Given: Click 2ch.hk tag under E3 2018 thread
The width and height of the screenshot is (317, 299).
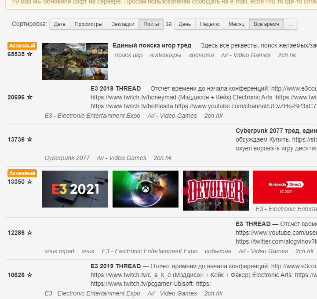Looking at the screenshot, I should tap(213, 116).
